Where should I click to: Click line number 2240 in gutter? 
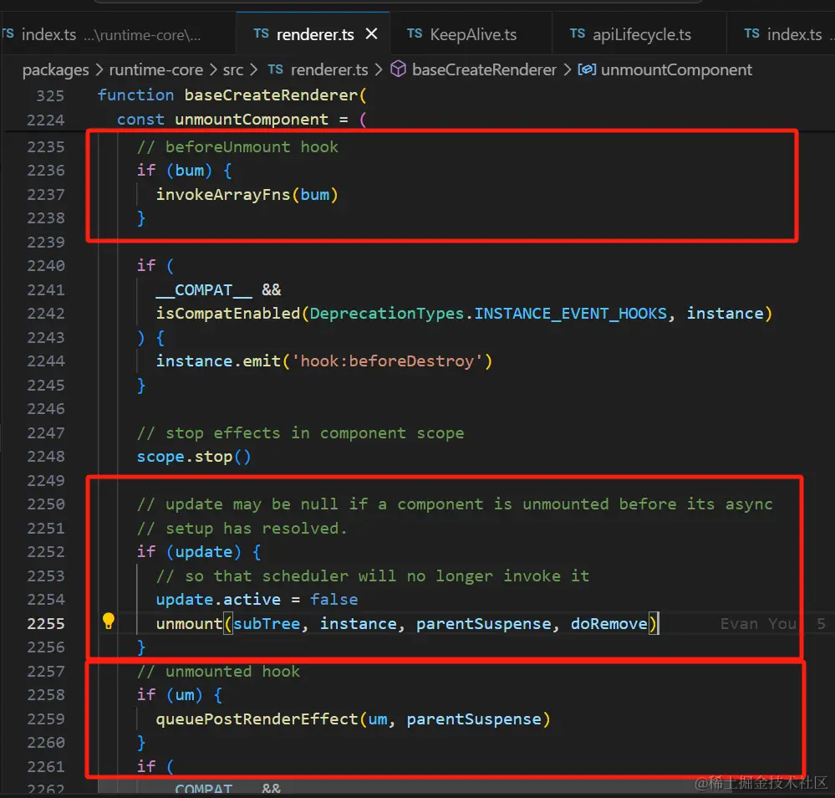(x=46, y=265)
